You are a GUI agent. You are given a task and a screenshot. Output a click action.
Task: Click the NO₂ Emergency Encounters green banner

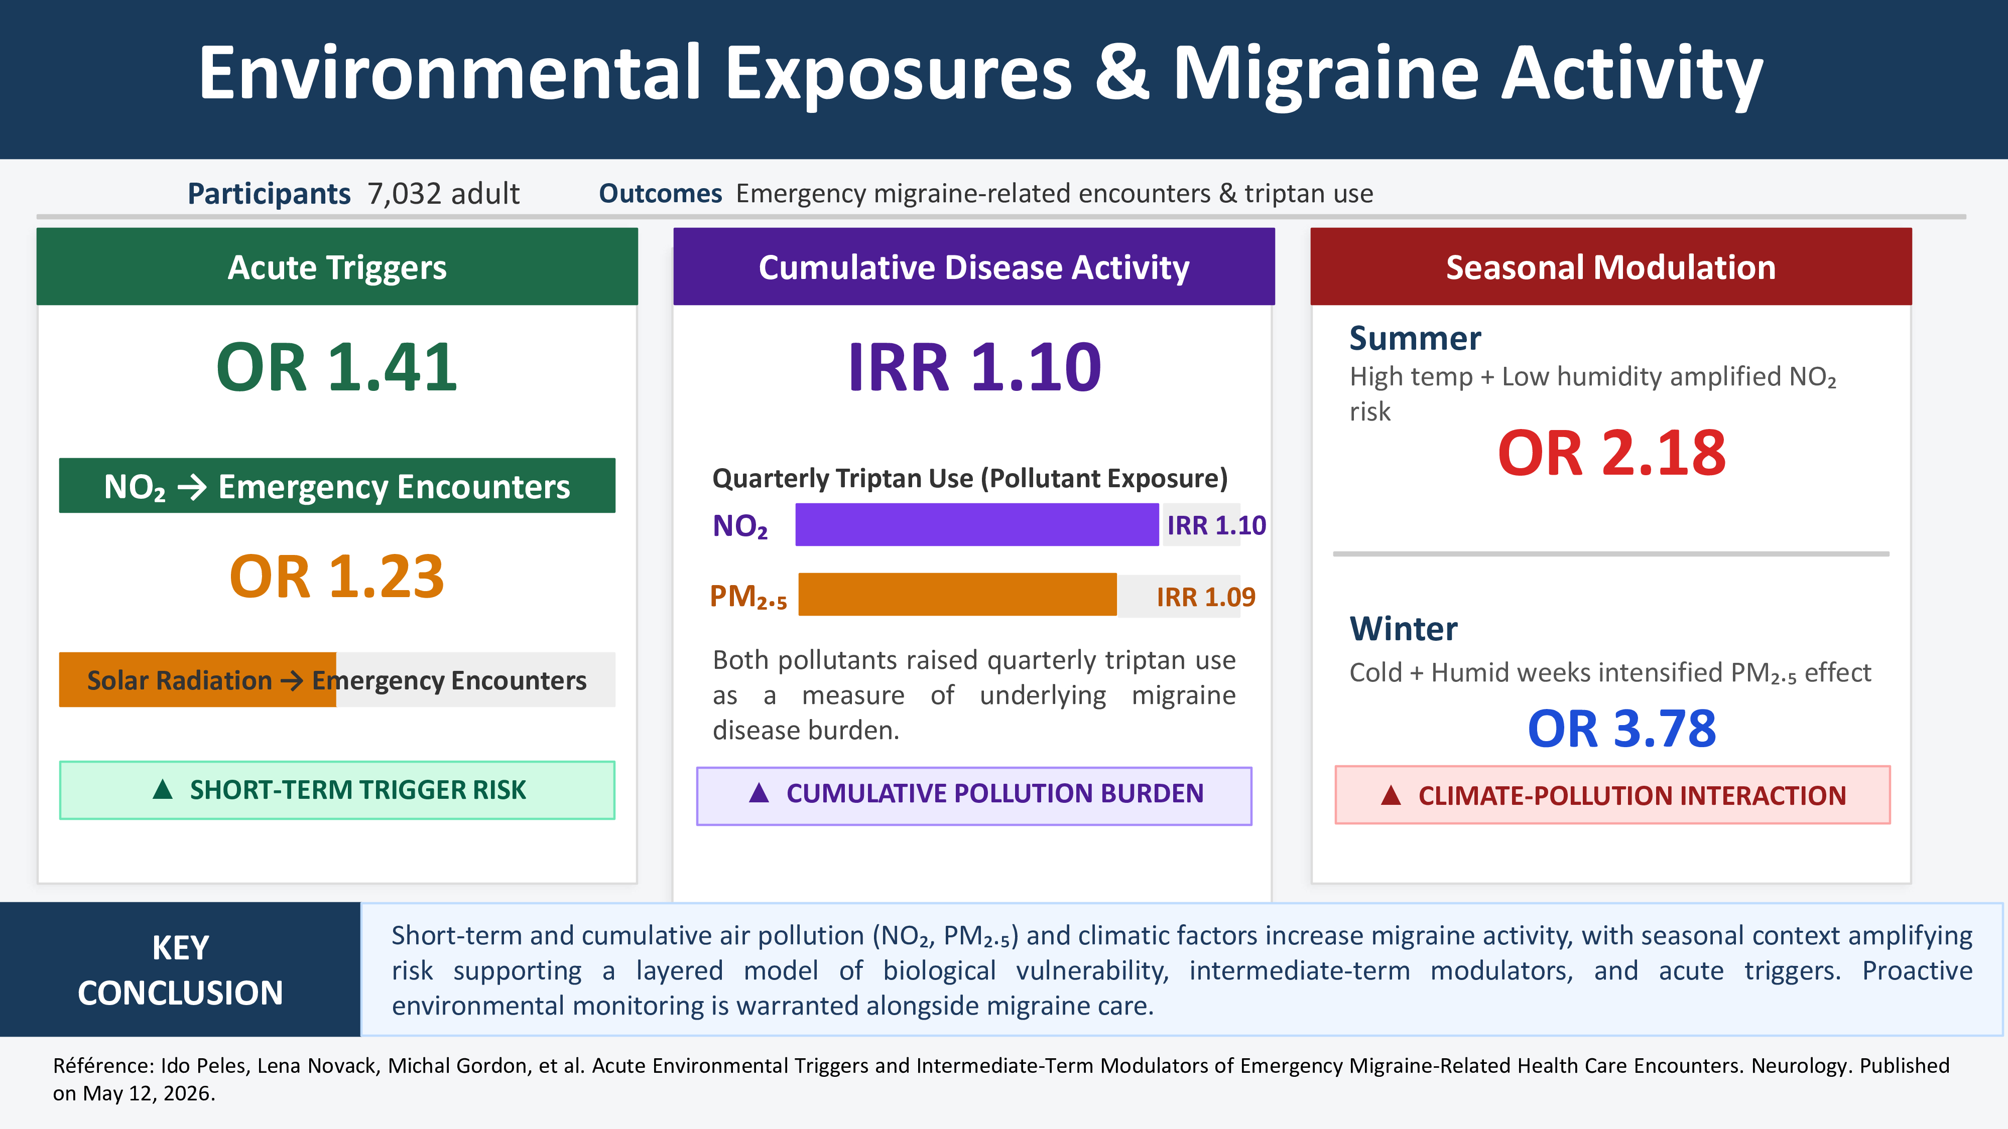337,485
